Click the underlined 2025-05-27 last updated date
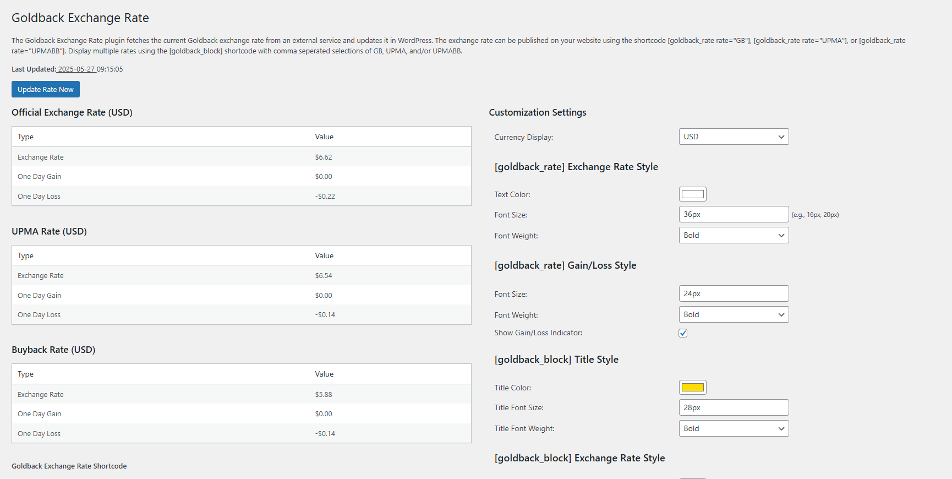 tap(76, 69)
